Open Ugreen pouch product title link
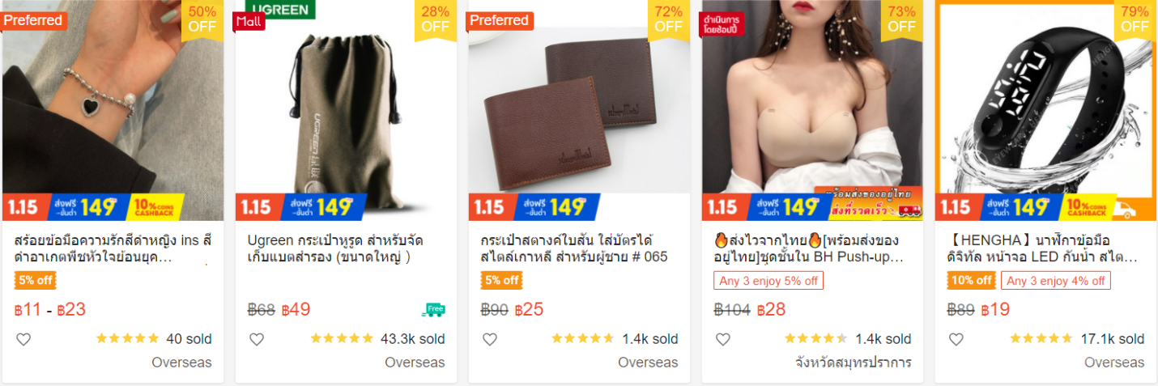Screen dimensions: 1158x386 pyautogui.click(x=335, y=249)
